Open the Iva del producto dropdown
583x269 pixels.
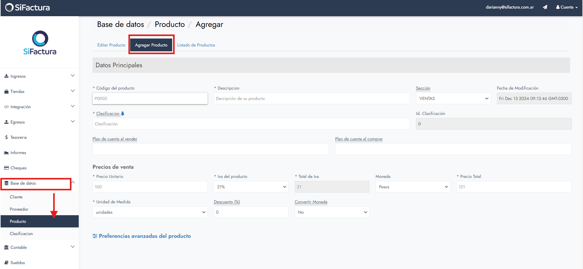pyautogui.click(x=251, y=187)
